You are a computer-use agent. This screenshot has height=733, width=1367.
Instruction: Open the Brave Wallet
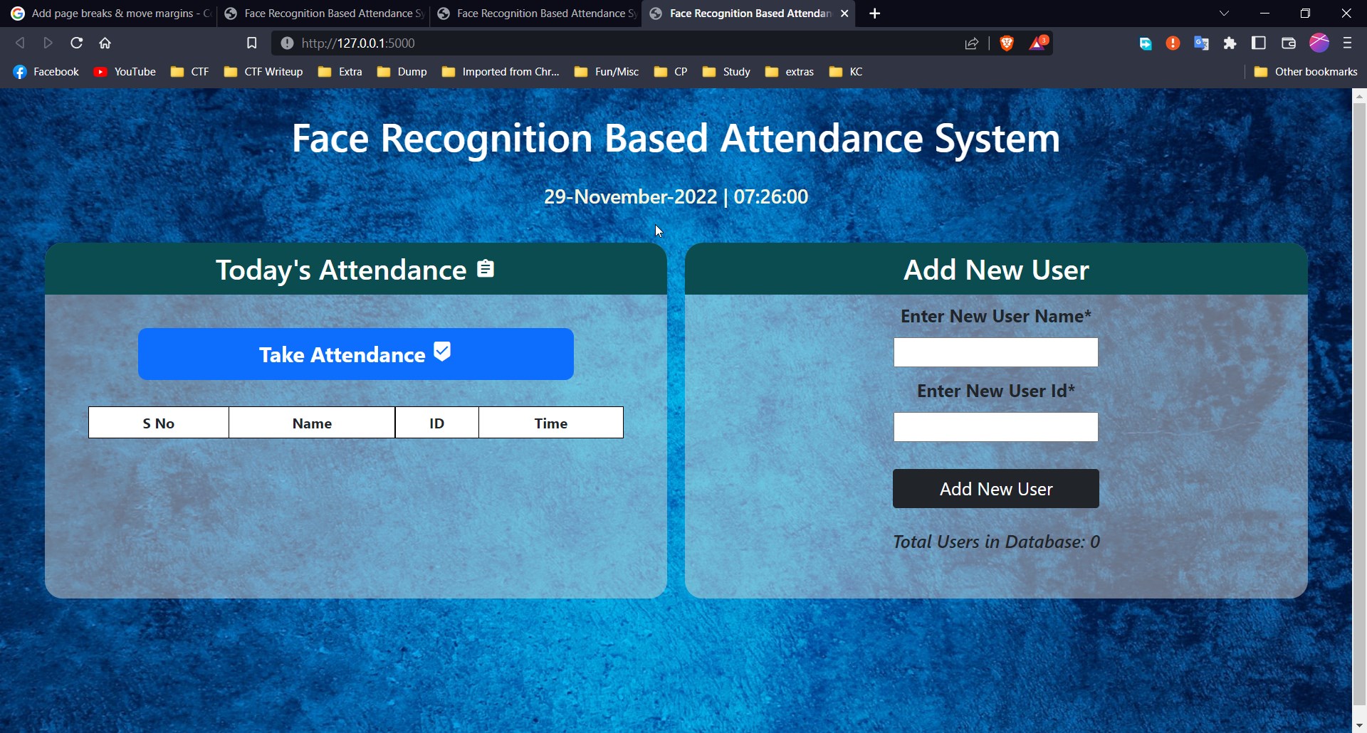point(1287,43)
